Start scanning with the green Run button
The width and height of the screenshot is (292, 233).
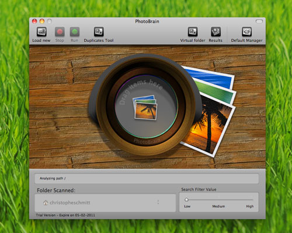(75, 32)
